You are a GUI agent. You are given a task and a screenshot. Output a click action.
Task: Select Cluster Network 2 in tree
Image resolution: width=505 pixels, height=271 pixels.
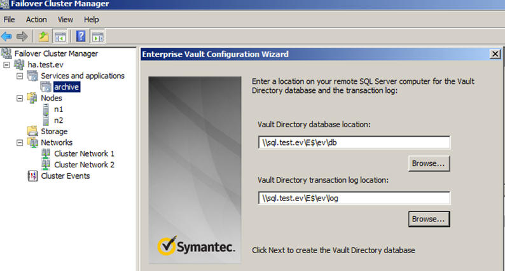coord(84,165)
